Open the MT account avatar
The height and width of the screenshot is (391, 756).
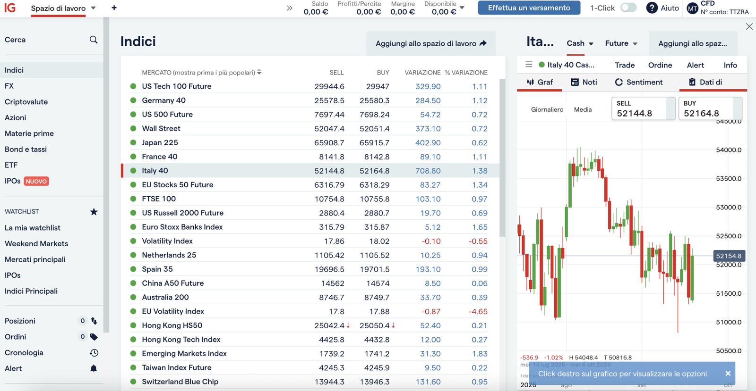[x=693, y=8]
